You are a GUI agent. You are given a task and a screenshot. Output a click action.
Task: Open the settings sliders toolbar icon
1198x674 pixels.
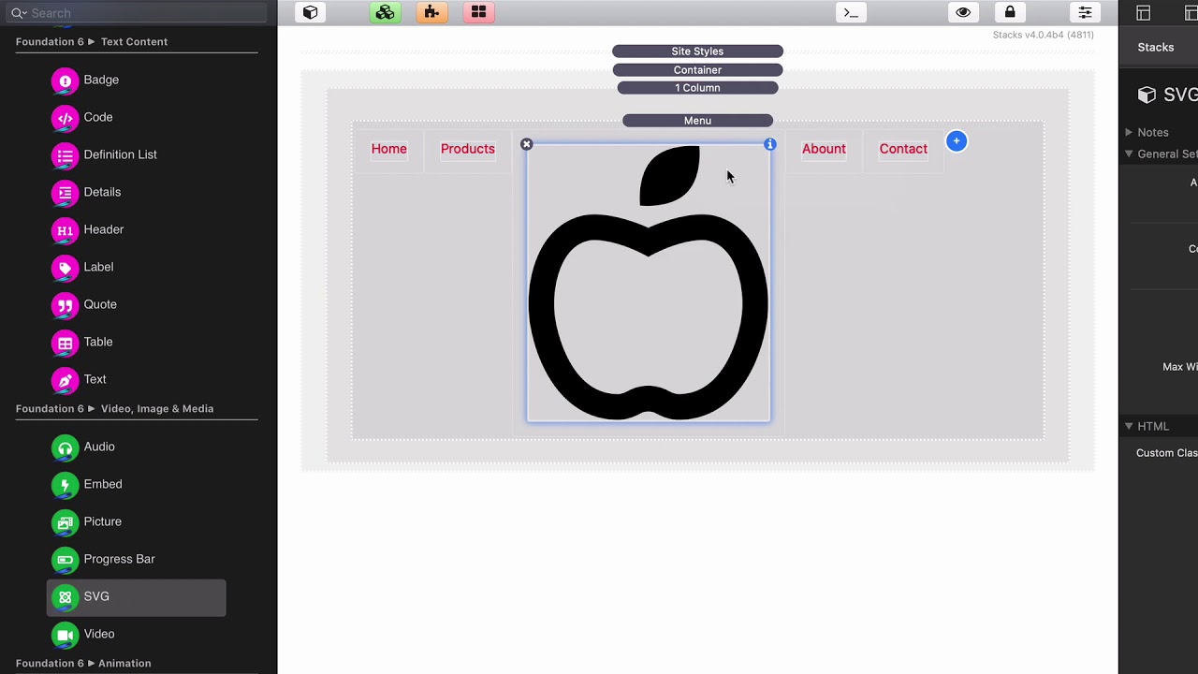1085,12
